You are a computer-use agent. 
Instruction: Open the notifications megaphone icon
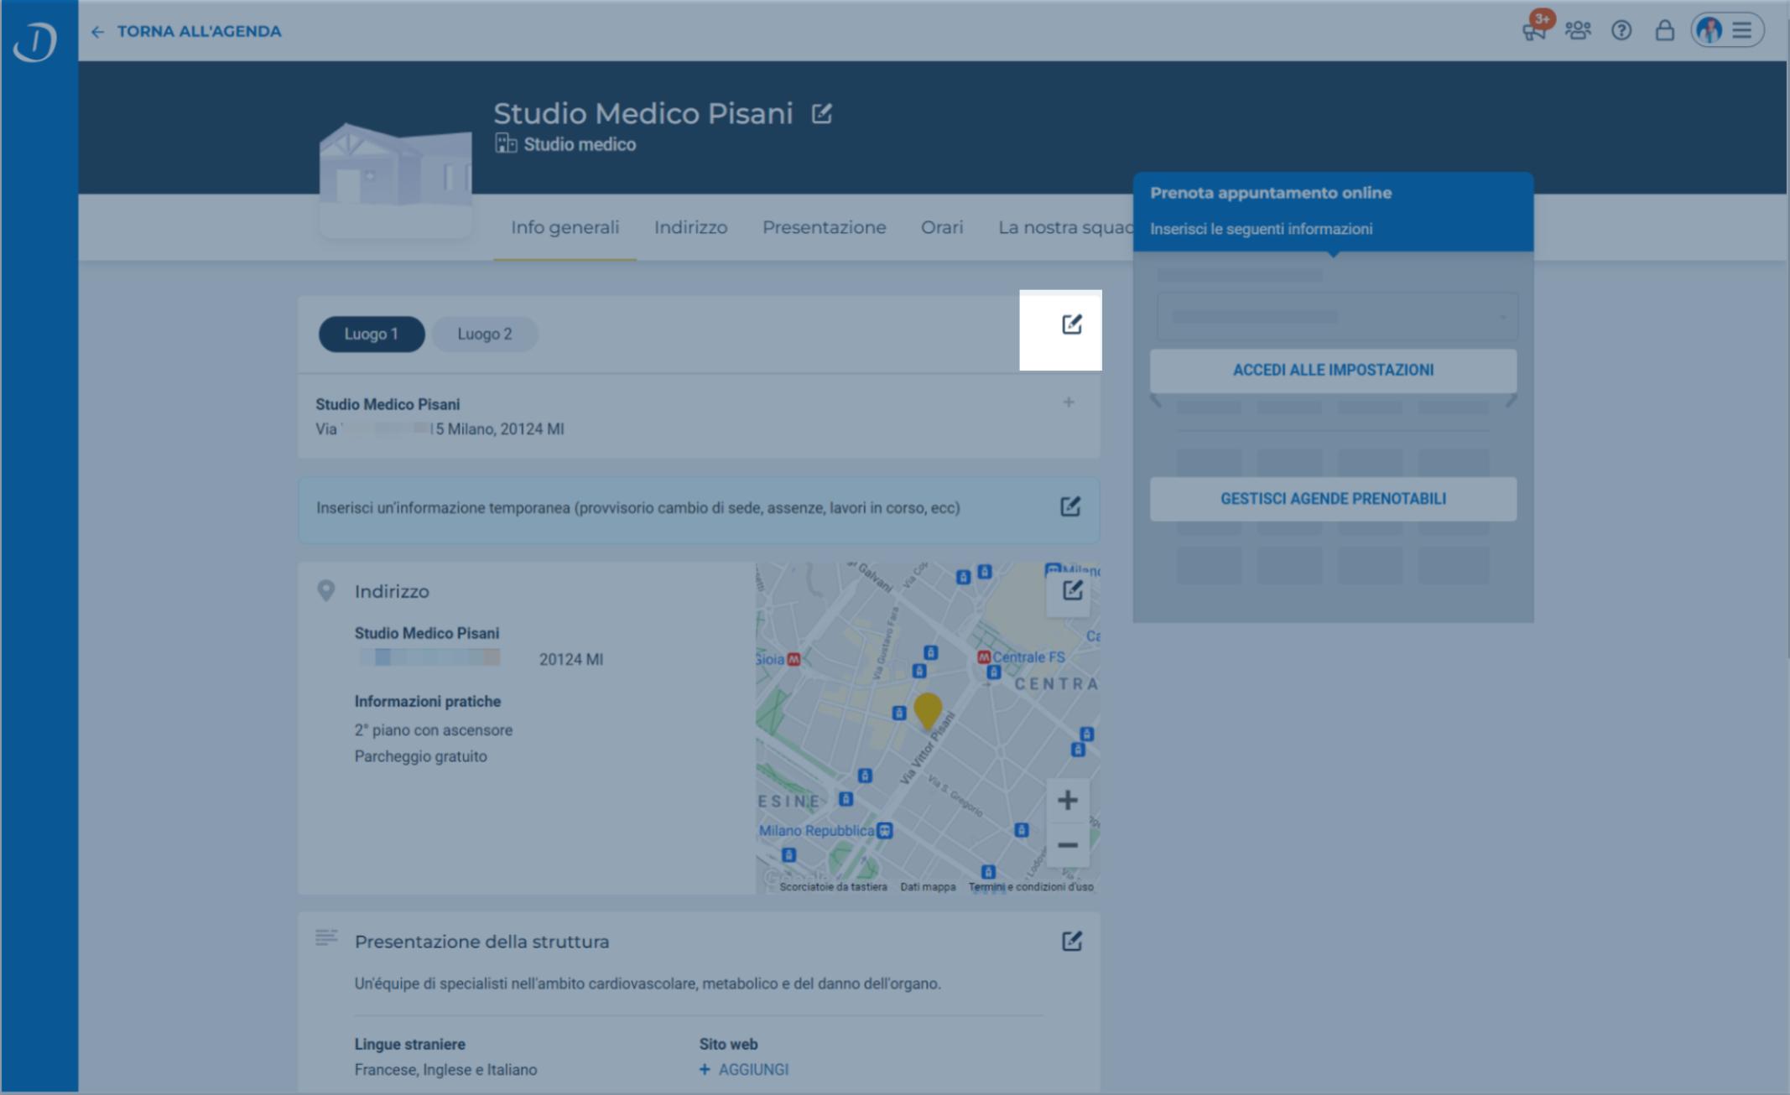click(x=1534, y=31)
